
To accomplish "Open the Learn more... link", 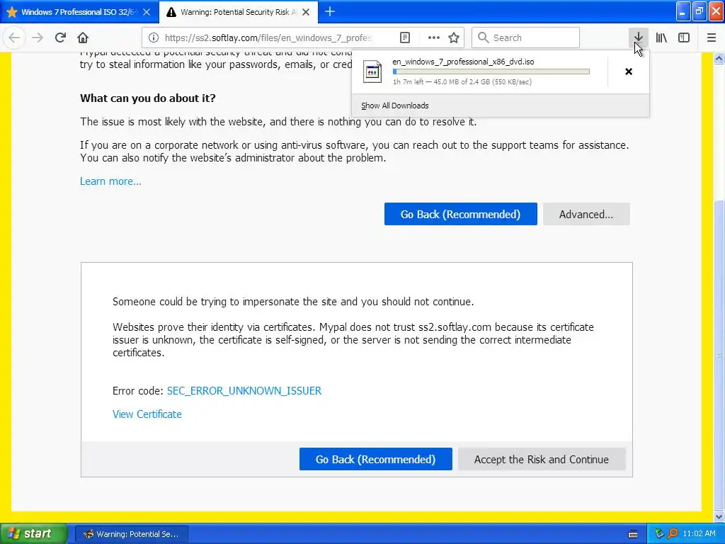I will [110, 181].
